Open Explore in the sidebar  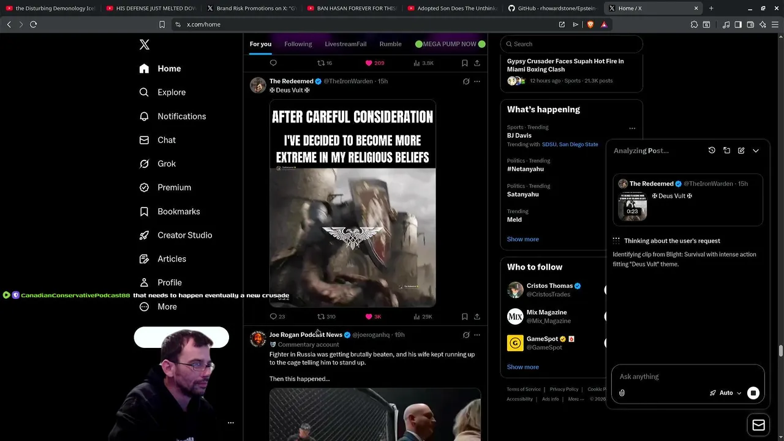coord(162,92)
